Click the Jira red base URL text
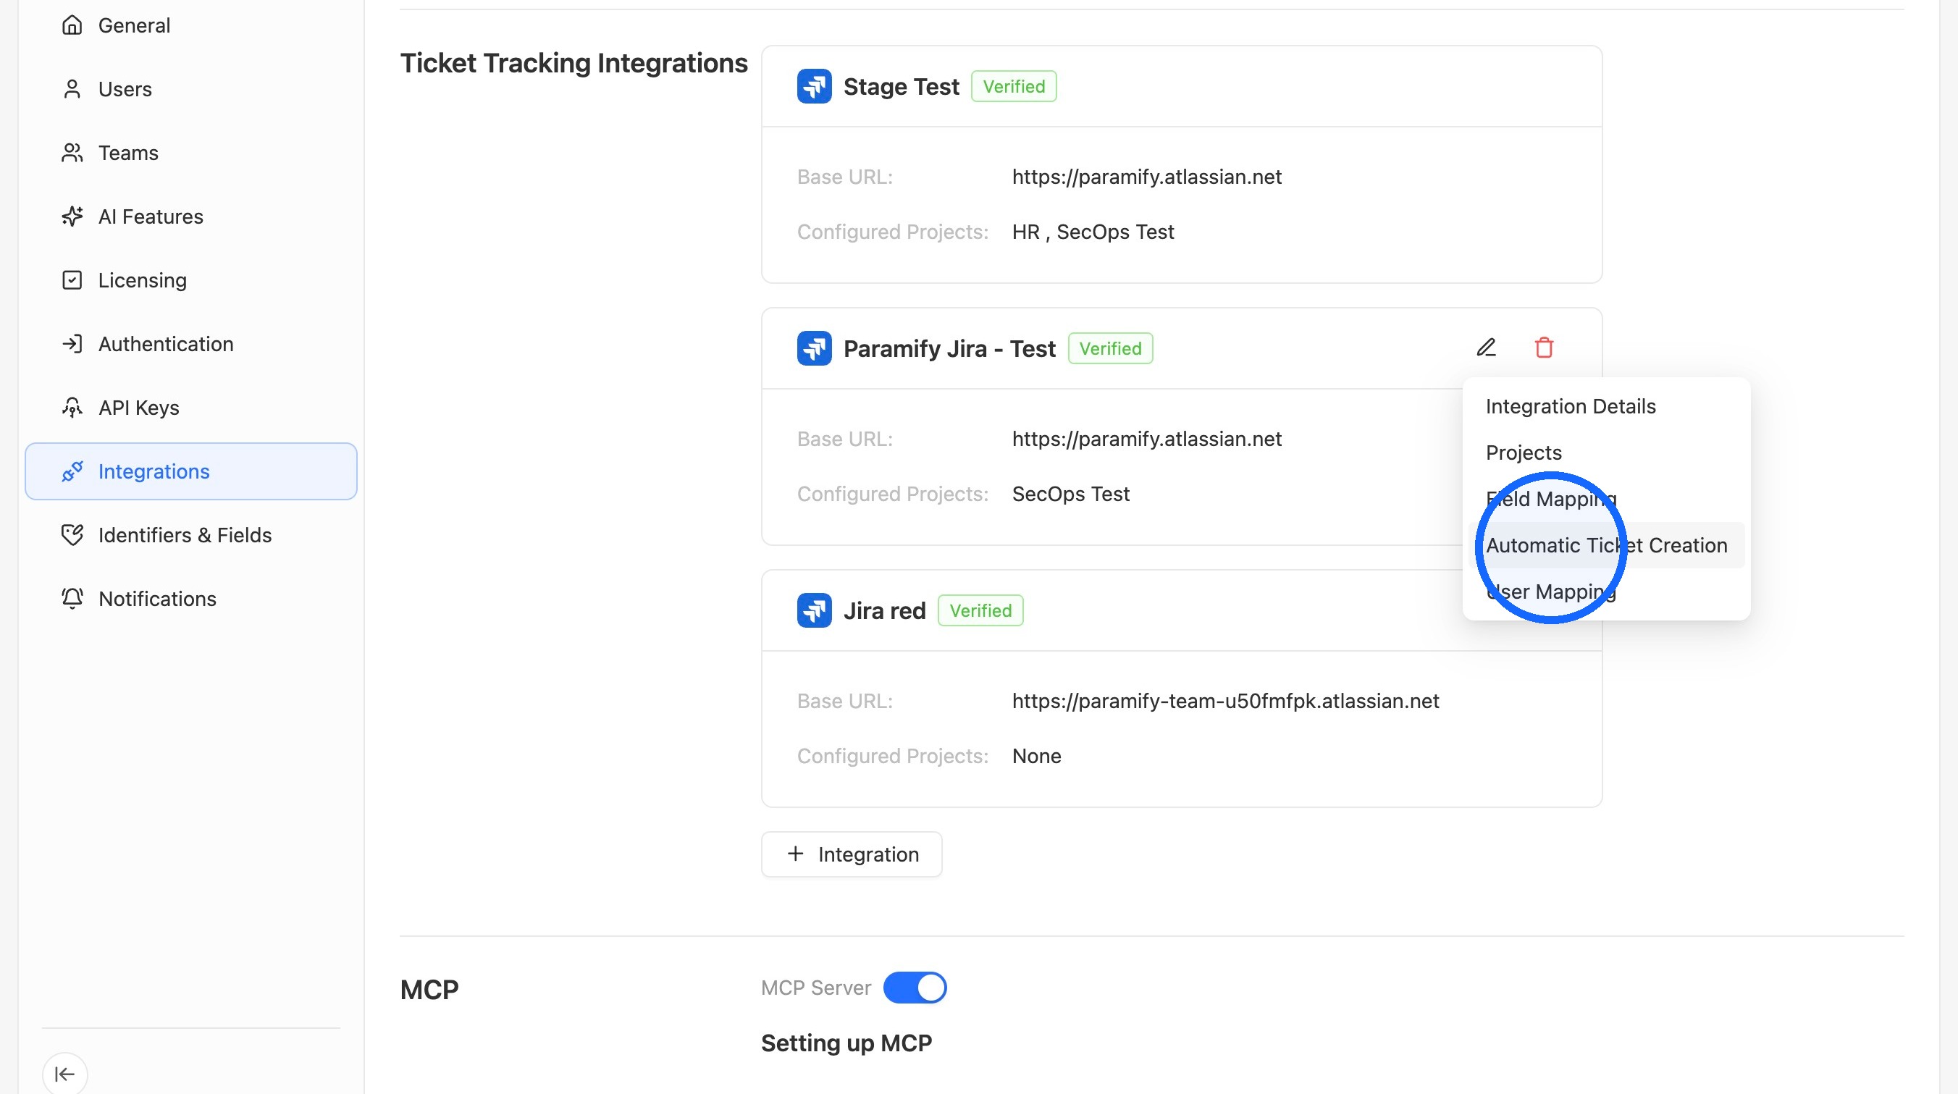Screen dimensions: 1958x1094 tap(1225, 701)
